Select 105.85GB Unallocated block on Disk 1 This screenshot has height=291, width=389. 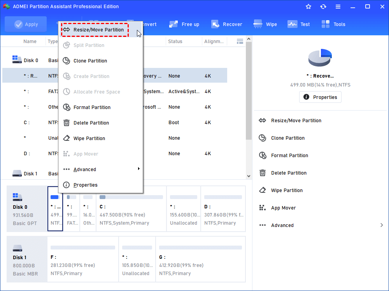(x=137, y=259)
